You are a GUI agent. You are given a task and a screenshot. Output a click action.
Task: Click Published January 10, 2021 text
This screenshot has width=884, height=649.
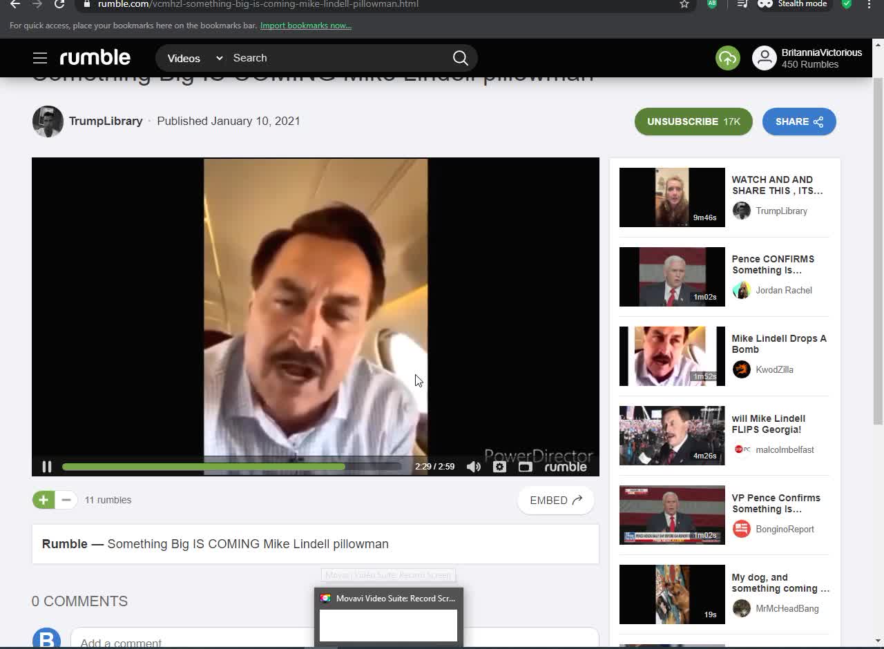point(229,121)
